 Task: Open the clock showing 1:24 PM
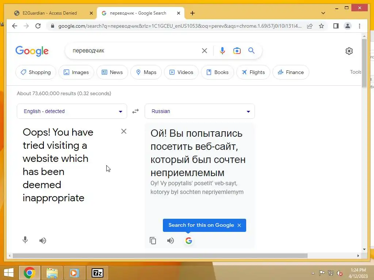tap(358, 273)
